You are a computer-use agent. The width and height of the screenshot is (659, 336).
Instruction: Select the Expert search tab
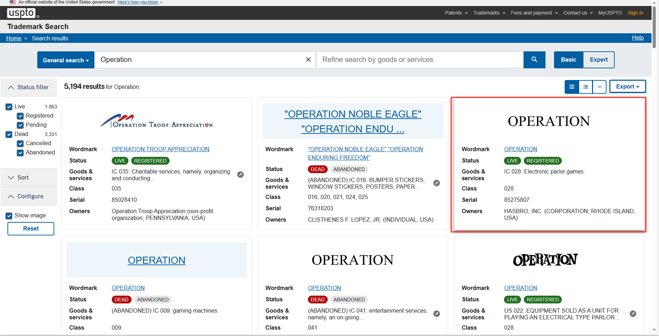(x=599, y=59)
